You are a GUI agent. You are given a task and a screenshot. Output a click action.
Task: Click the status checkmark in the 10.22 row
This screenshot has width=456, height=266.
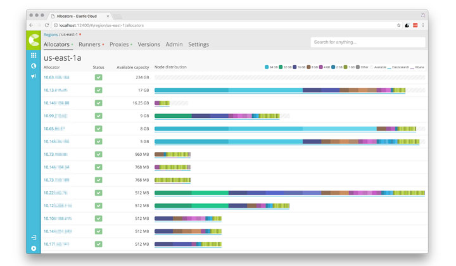pyautogui.click(x=98, y=193)
